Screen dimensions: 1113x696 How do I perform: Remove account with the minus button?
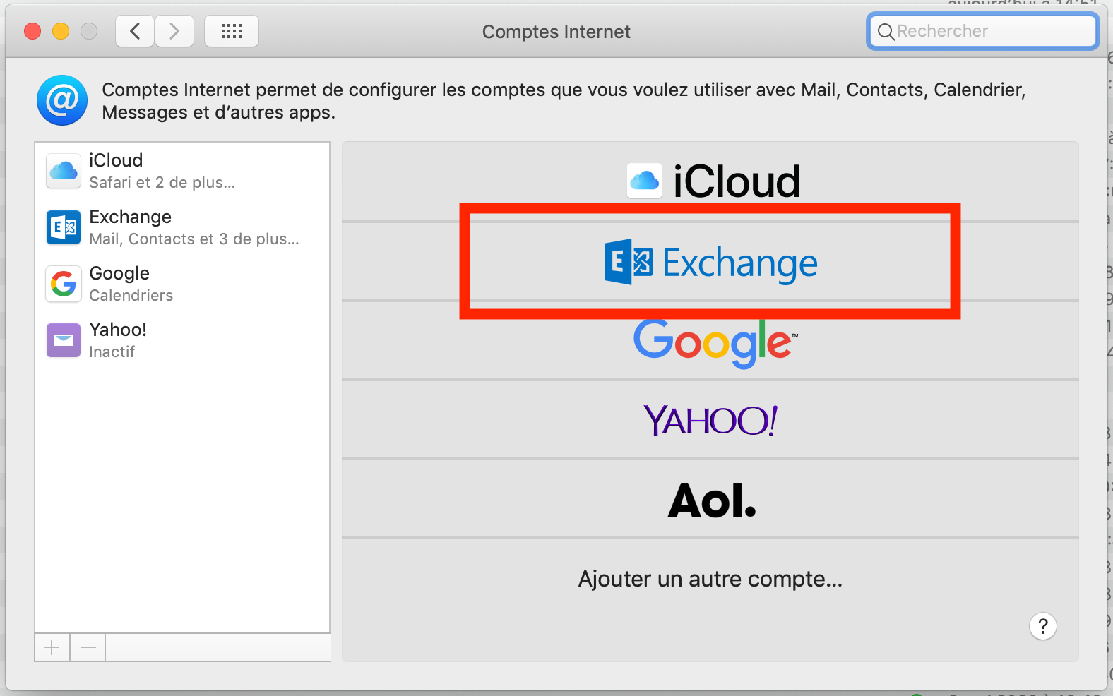[88, 647]
